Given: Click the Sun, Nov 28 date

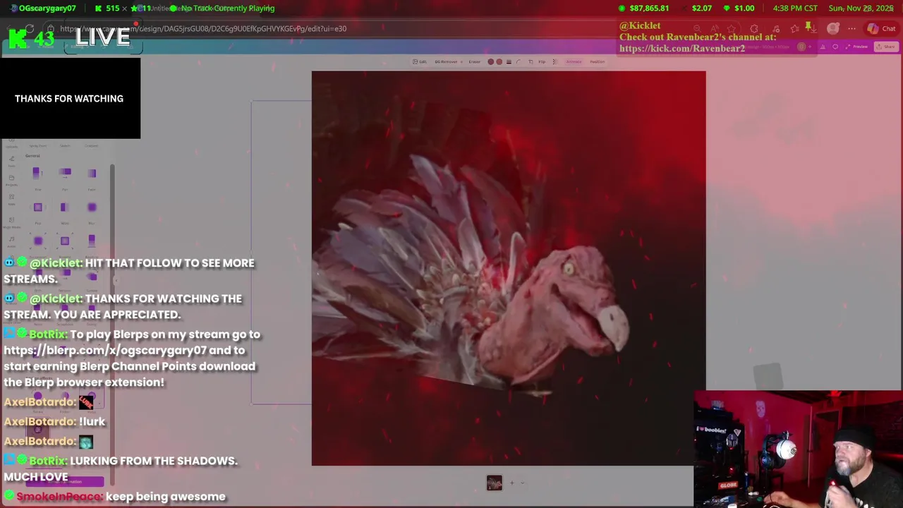Looking at the screenshot, I should pyautogui.click(x=861, y=8).
